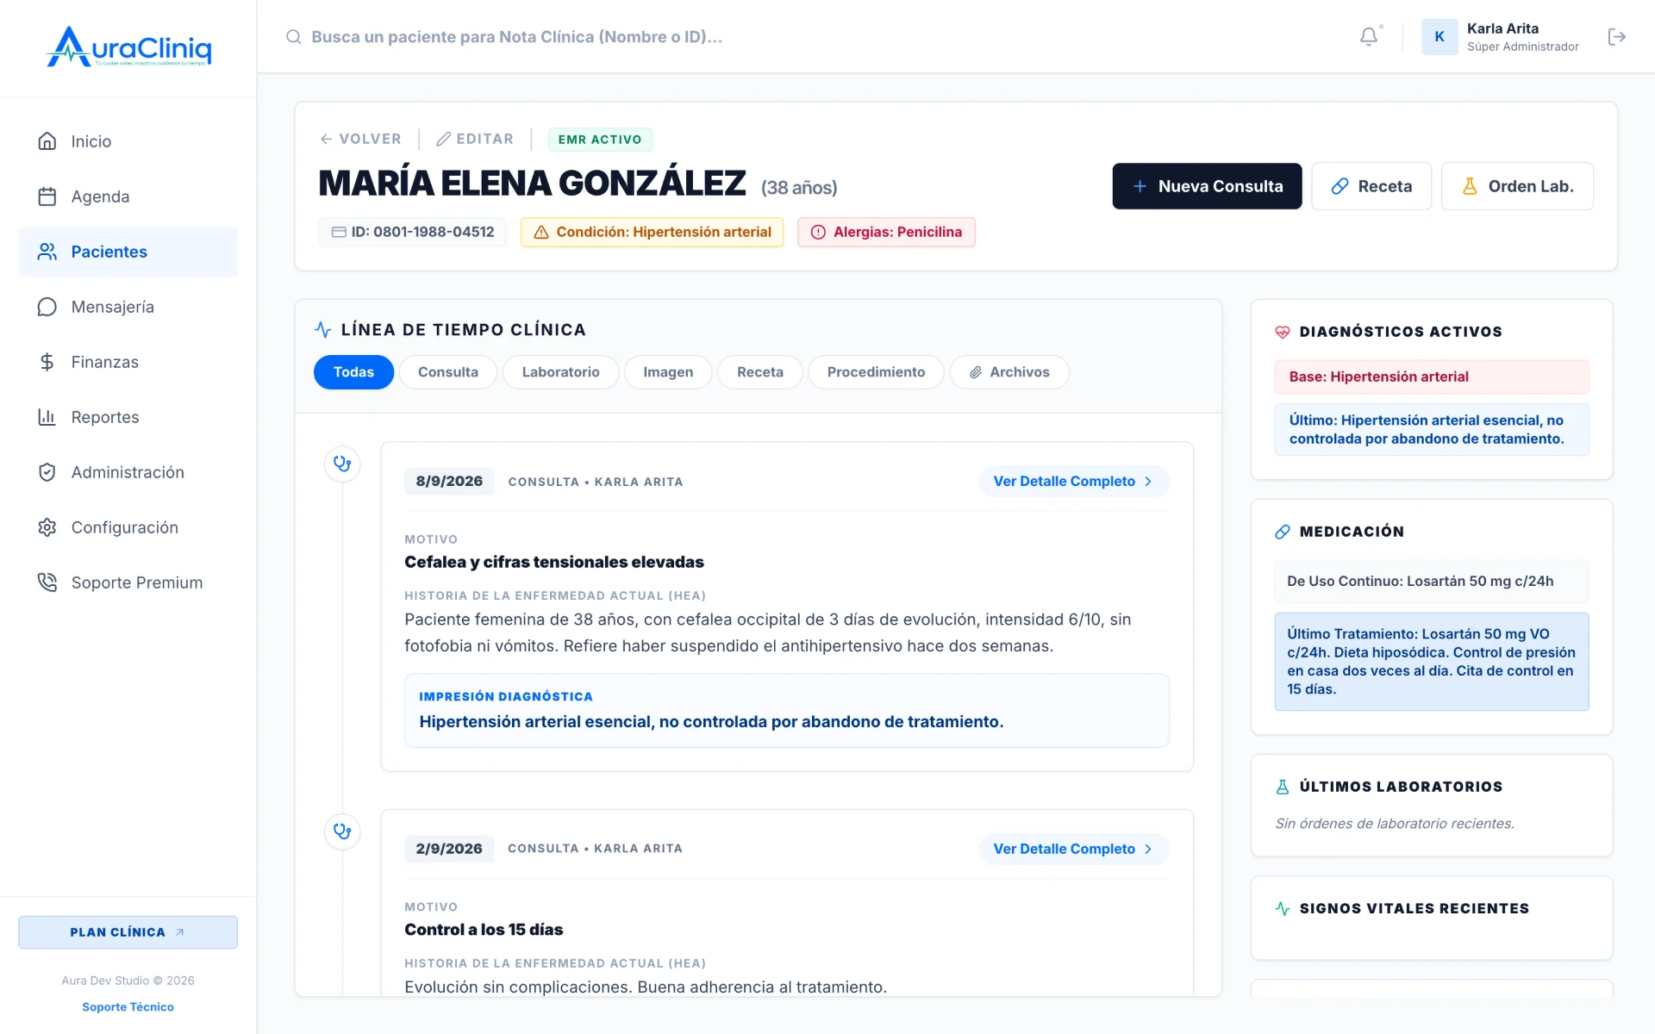
Task: Go to Inicio in the sidebar
Action: click(x=128, y=141)
